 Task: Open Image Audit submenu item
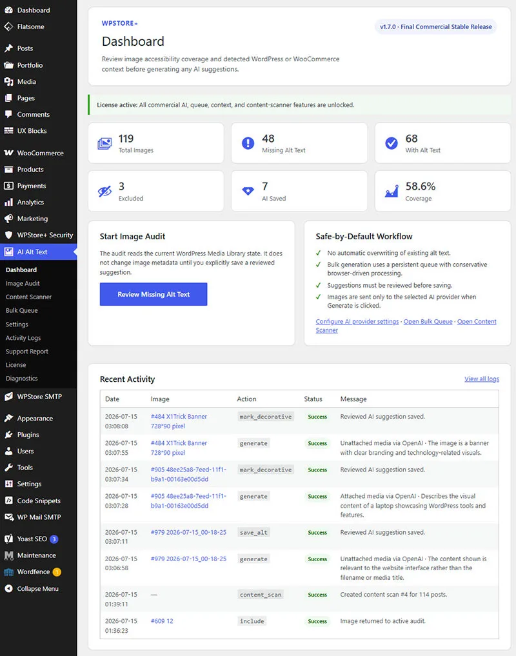point(23,283)
